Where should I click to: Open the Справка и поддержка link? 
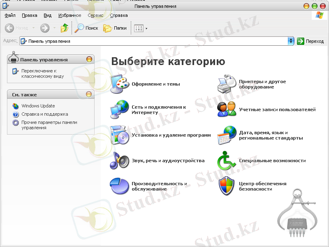(45, 114)
